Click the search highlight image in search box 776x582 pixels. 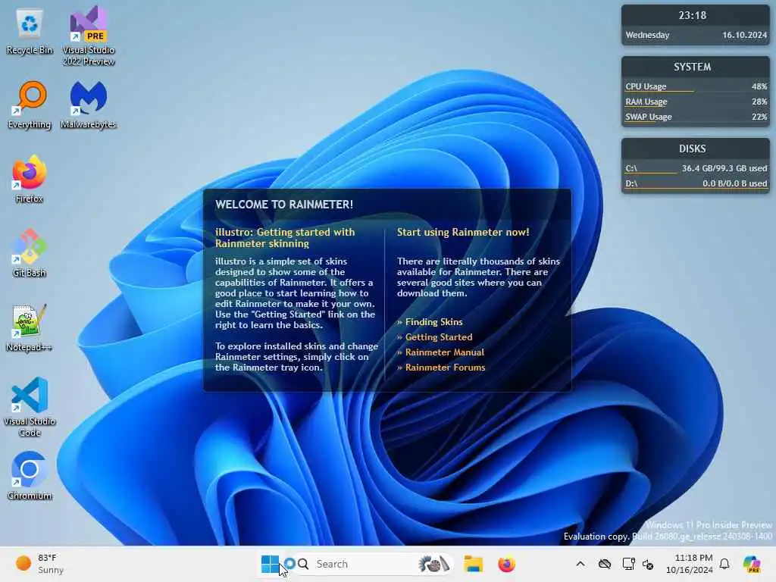coord(433,564)
